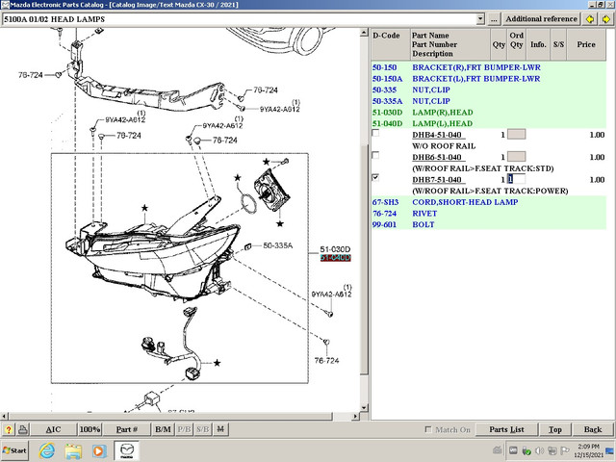Viewport: 616px width, 462px height.
Task: Click 50-335A callout in diagram
Action: tap(278, 245)
